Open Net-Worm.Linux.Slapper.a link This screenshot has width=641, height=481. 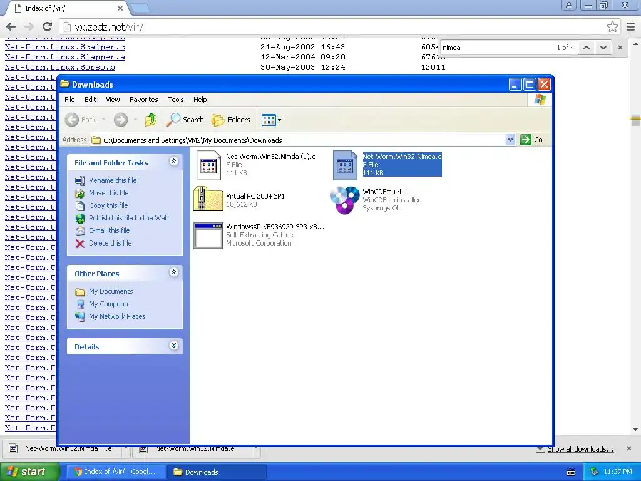[65, 57]
